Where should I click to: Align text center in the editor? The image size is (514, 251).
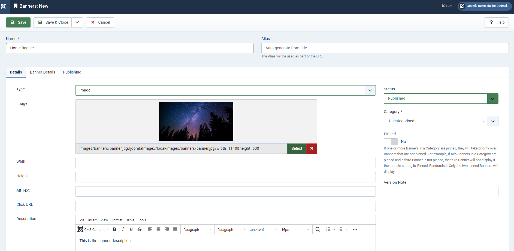[158, 229]
